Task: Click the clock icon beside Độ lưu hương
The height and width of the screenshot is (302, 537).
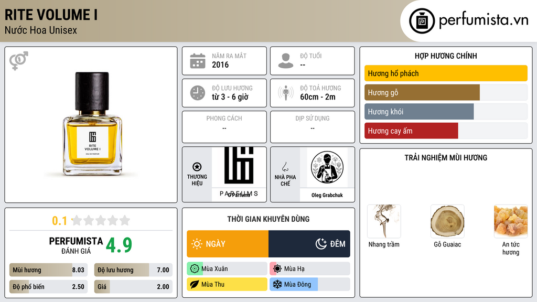Action: pos(198,93)
